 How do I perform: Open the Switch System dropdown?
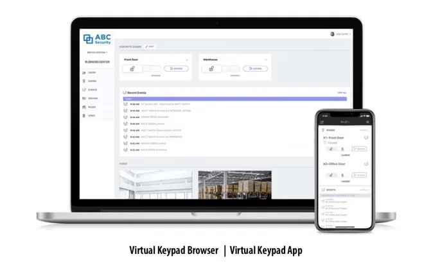point(97,53)
